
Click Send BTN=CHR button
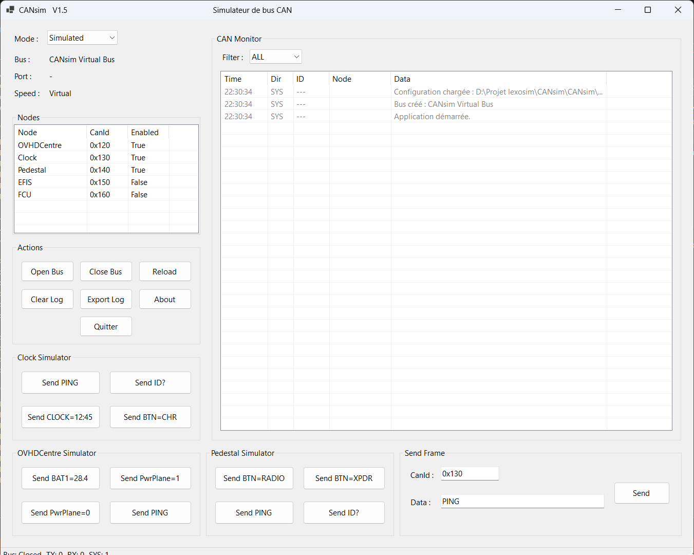pos(150,417)
